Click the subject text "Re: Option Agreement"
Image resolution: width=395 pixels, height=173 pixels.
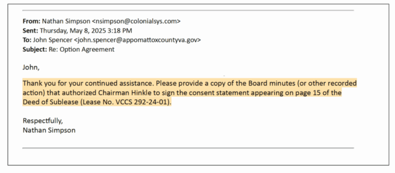coord(81,49)
